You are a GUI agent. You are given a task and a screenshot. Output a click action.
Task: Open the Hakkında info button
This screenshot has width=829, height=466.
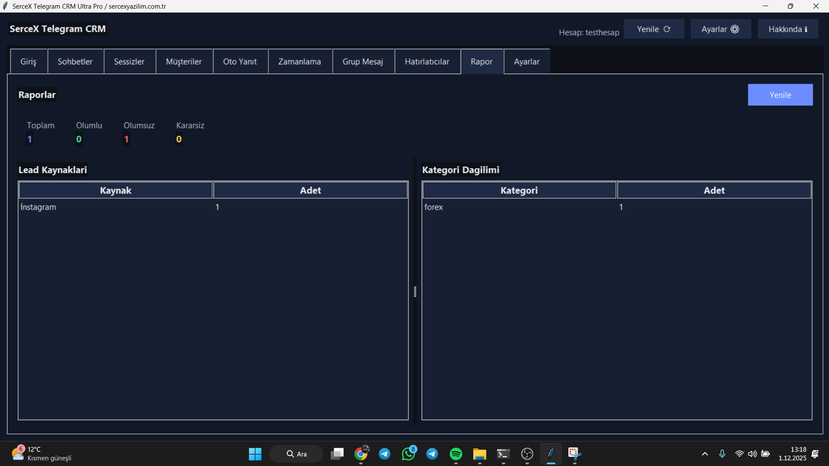tap(788, 29)
